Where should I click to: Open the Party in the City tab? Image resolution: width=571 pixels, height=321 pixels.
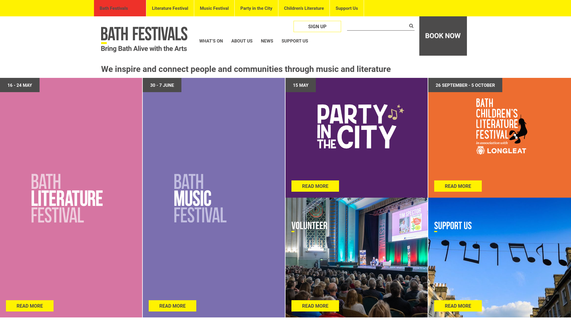click(256, 8)
